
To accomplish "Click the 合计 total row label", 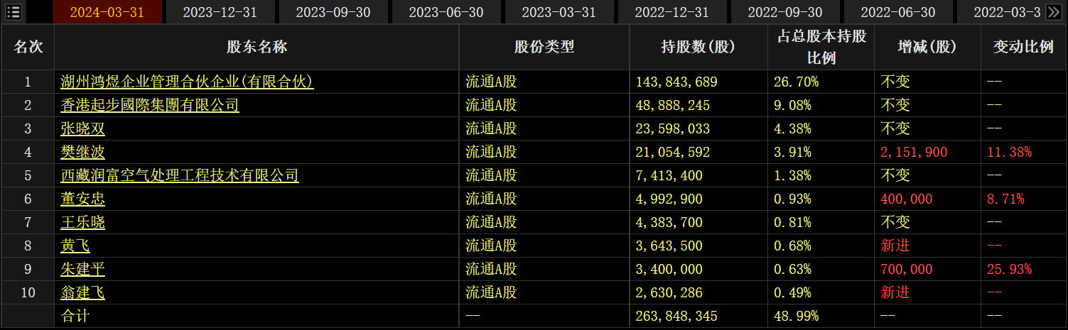I will pyautogui.click(x=75, y=316).
